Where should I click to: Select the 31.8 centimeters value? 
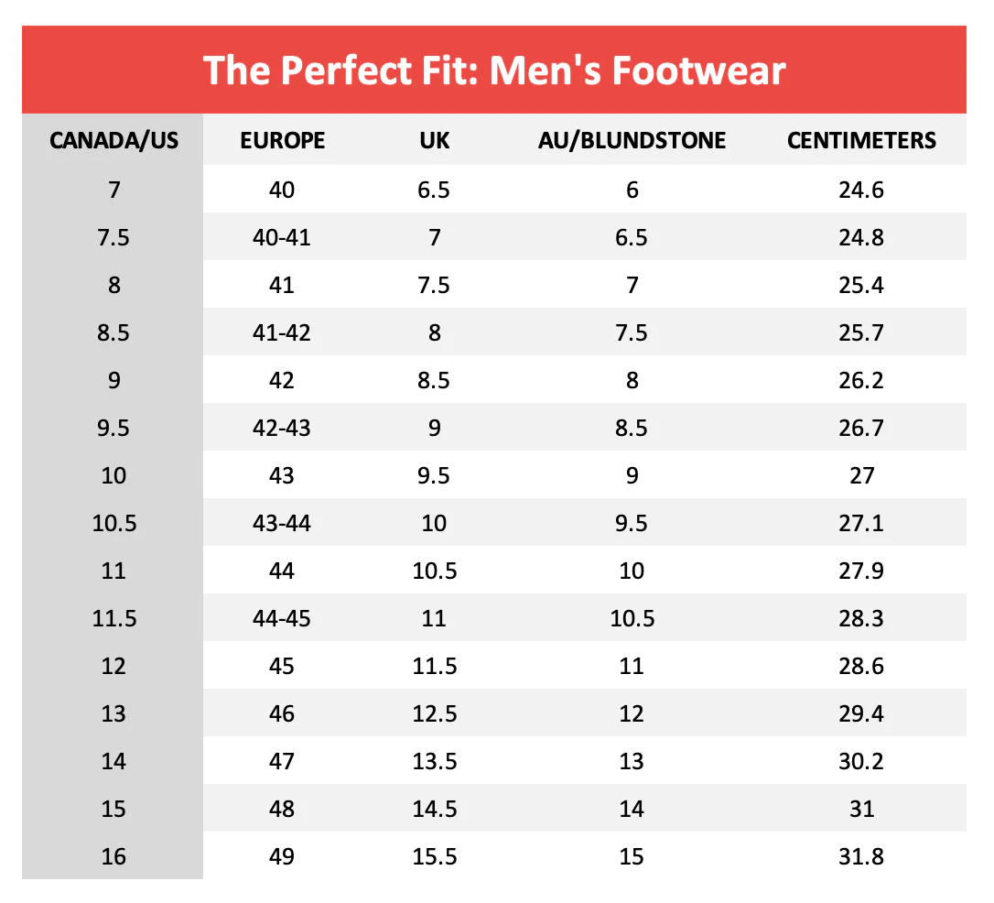tap(861, 857)
